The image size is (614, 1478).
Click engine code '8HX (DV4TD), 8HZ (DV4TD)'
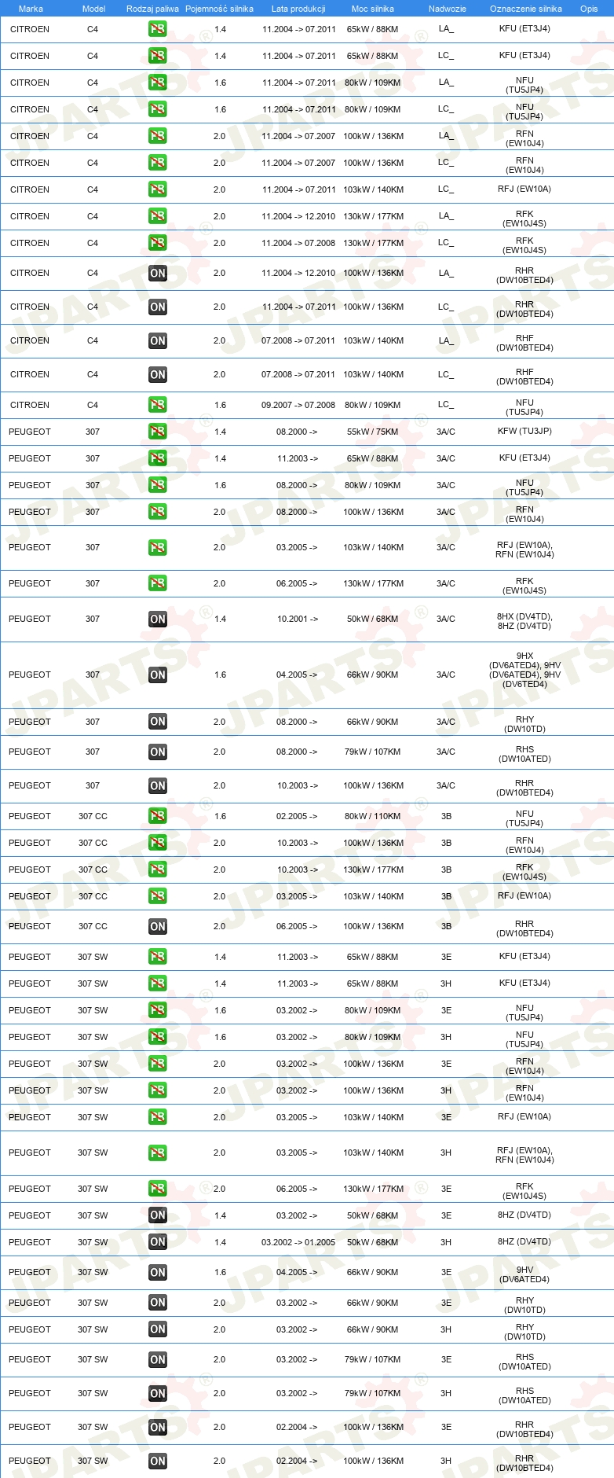tap(524, 621)
